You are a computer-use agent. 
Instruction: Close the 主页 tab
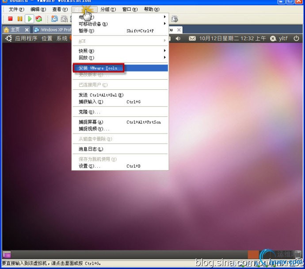[27, 30]
